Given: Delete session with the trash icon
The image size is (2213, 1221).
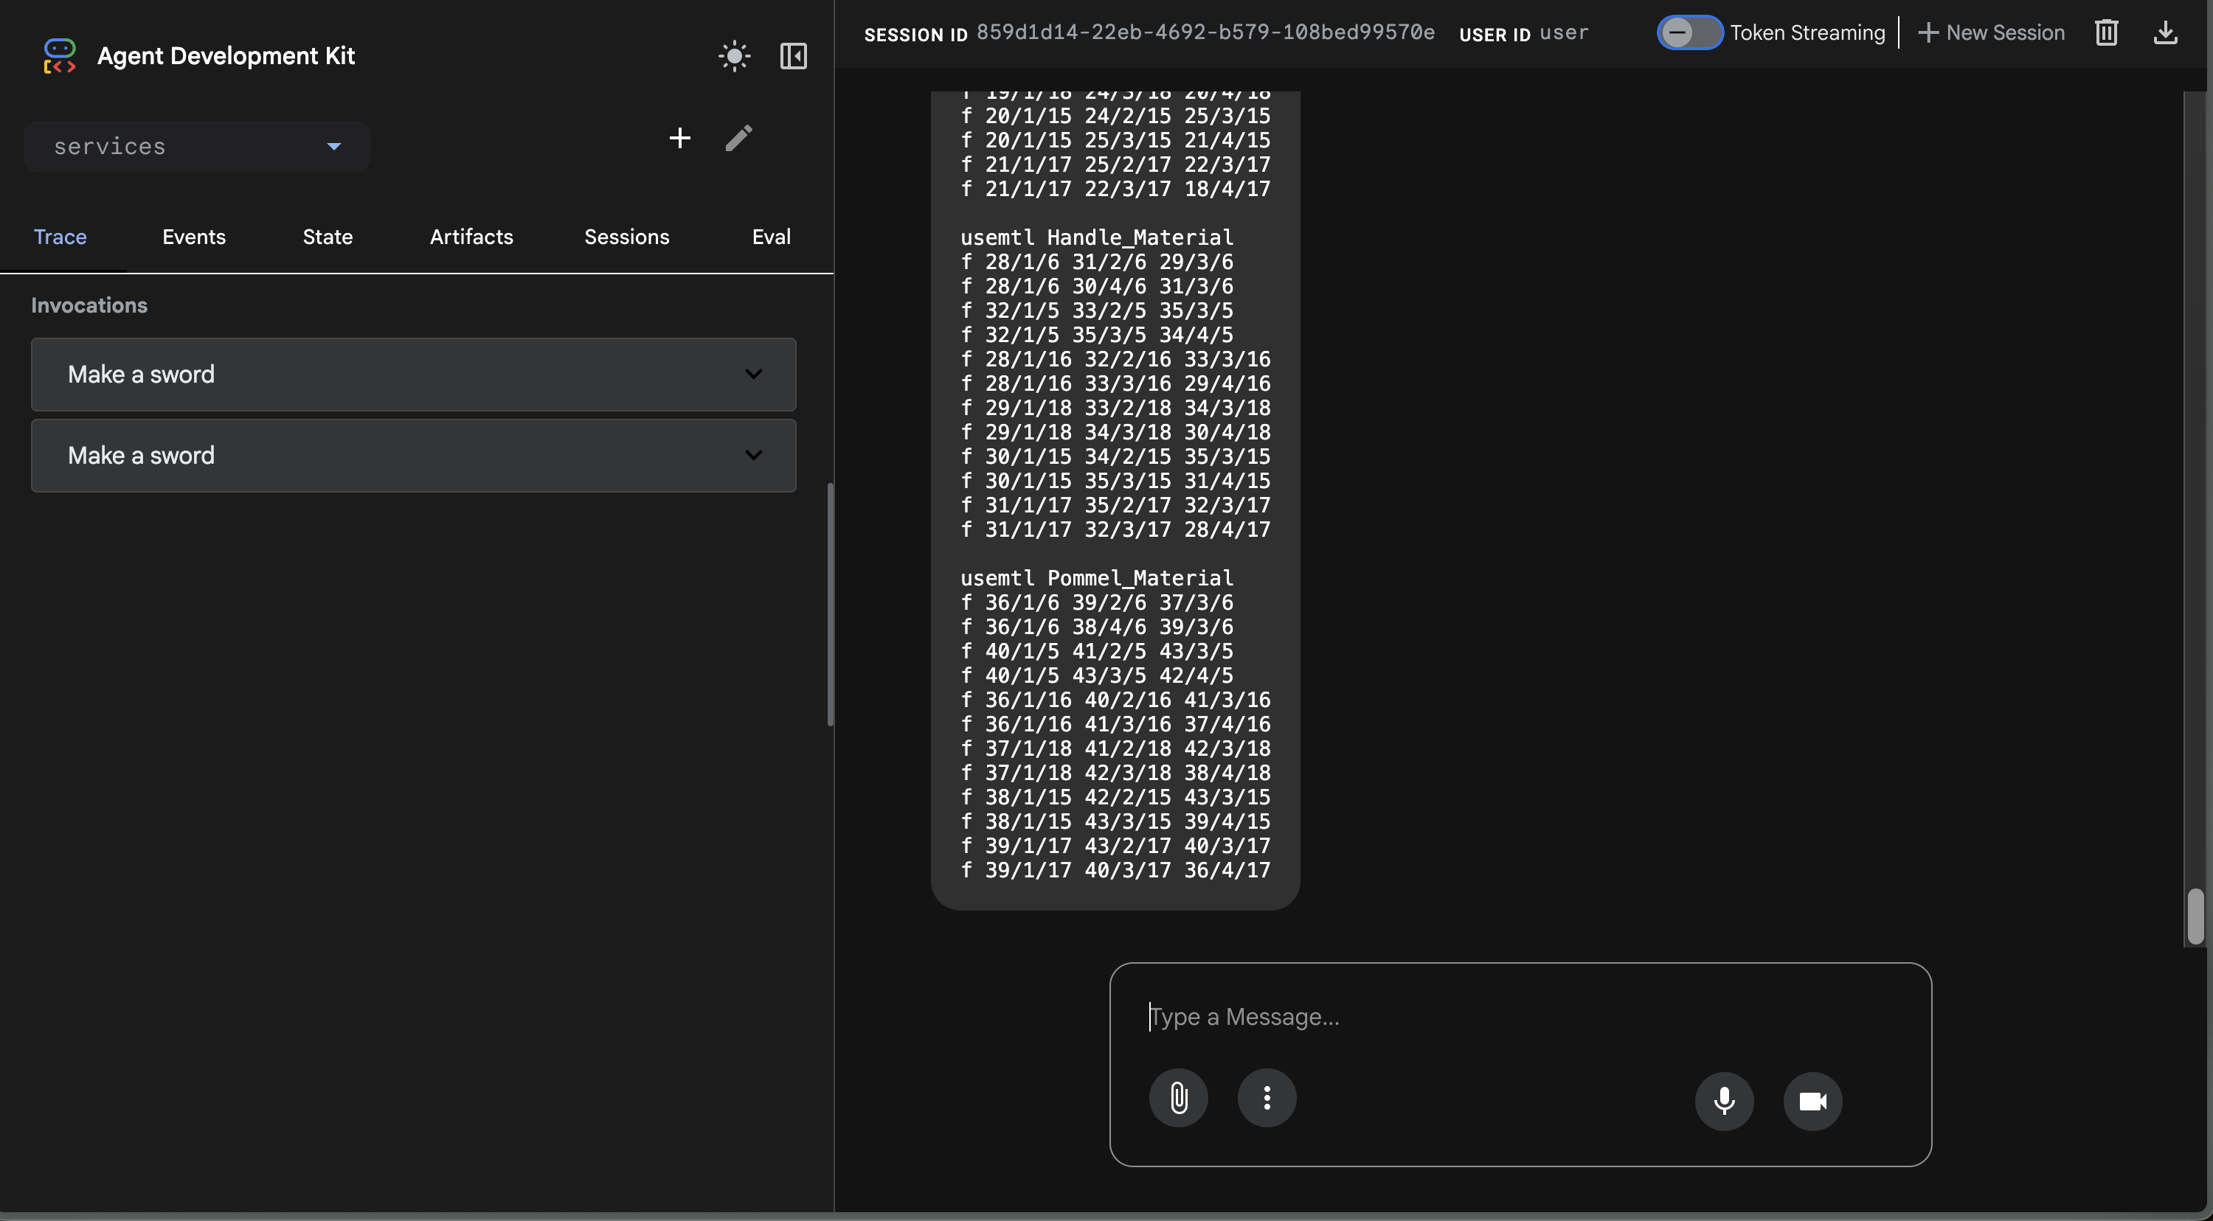Looking at the screenshot, I should [x=2105, y=32].
